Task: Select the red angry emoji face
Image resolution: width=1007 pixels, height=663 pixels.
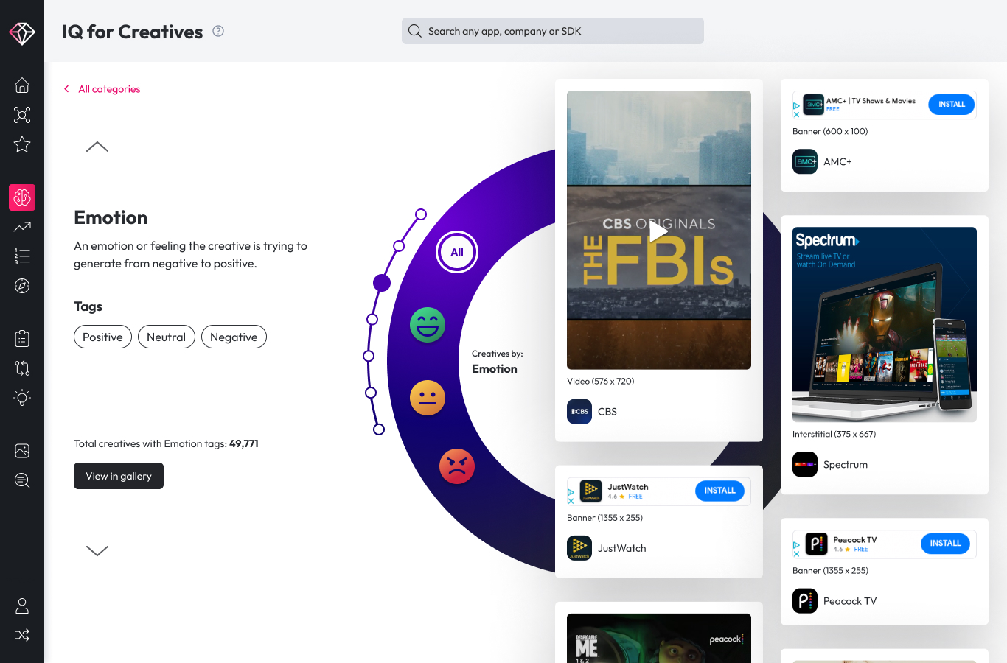Action: (x=457, y=466)
